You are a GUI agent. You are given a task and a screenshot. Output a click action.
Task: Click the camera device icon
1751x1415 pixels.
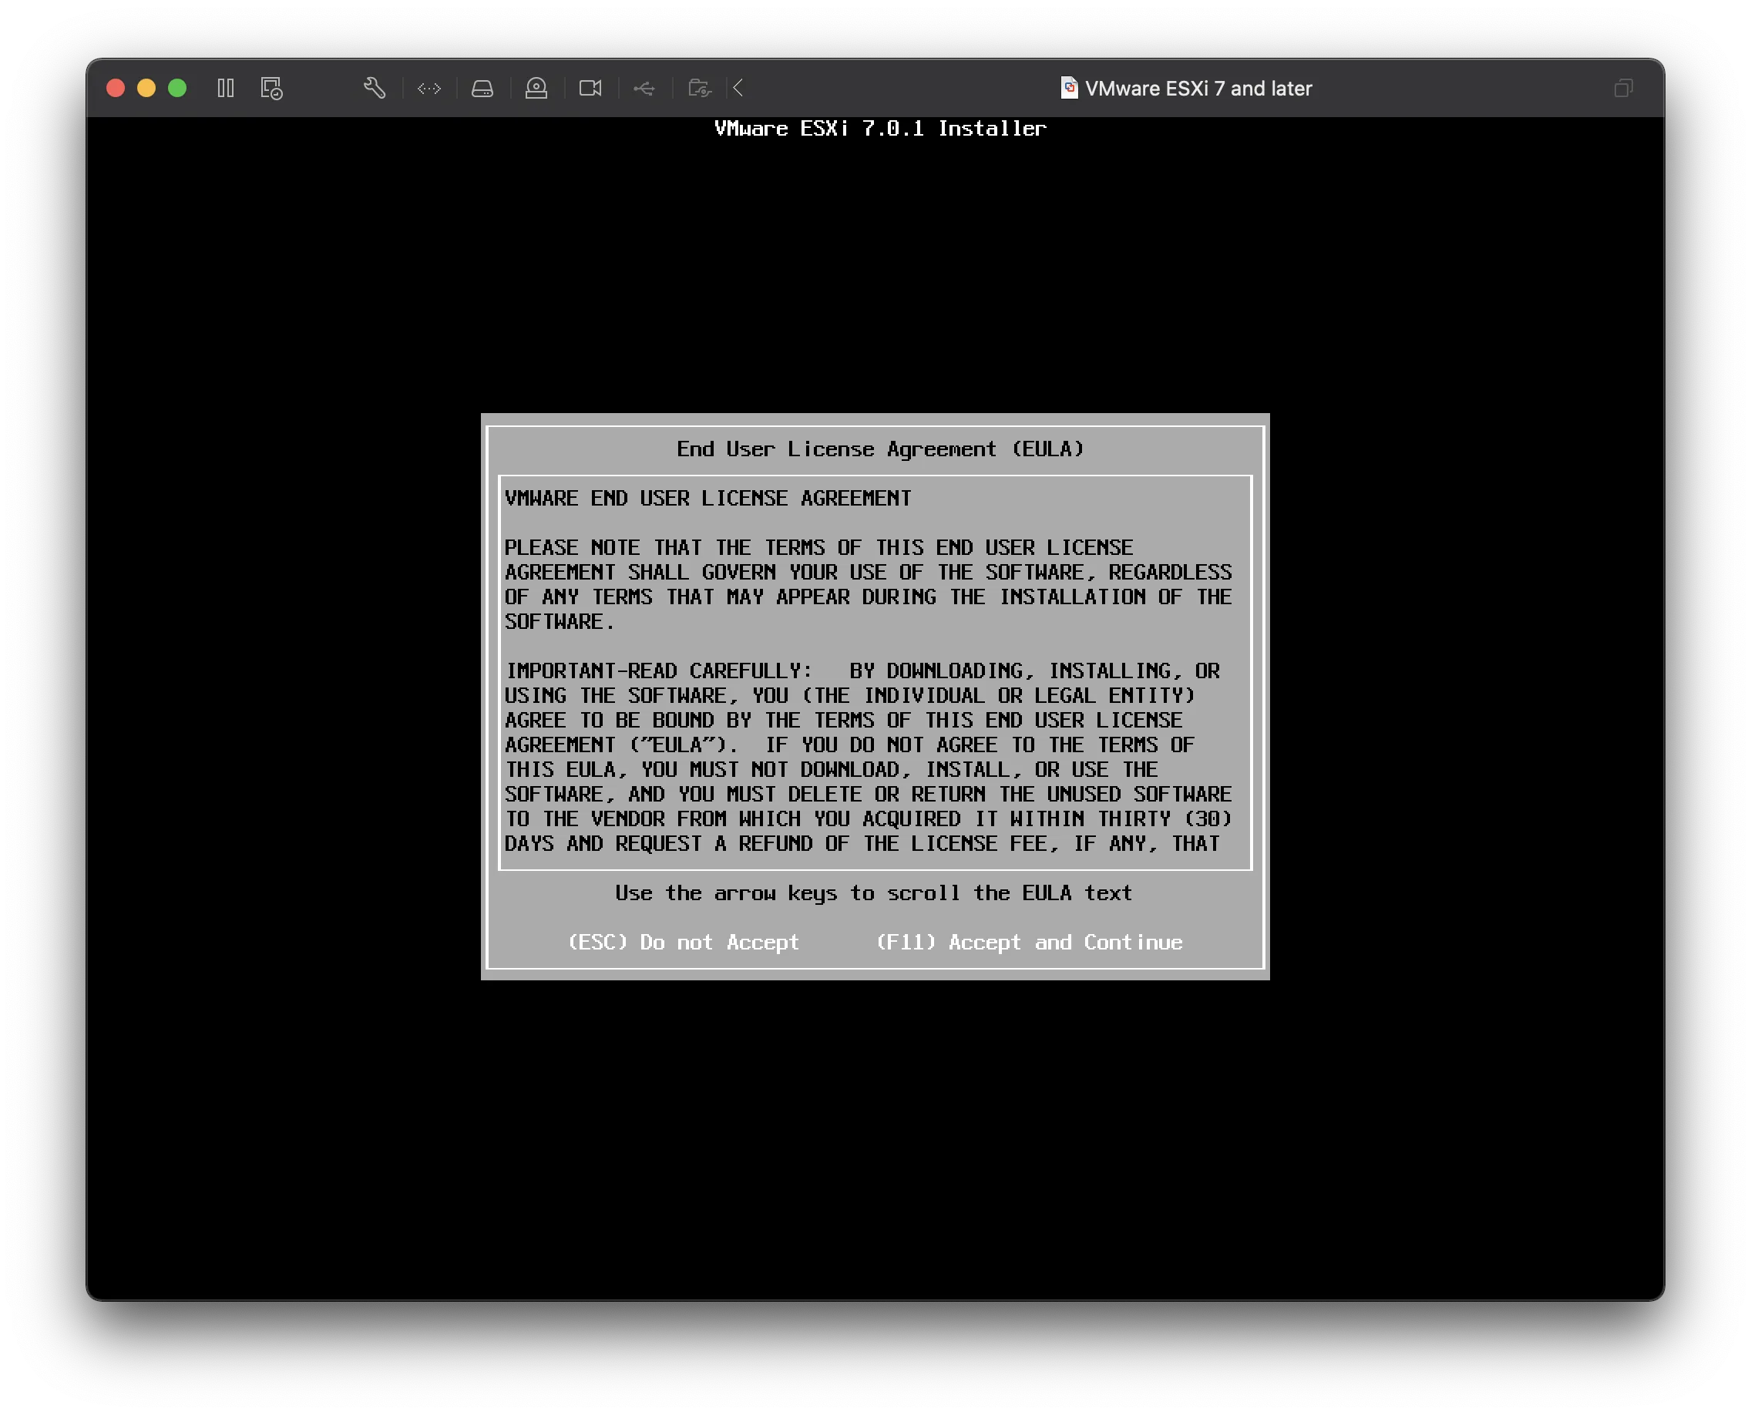tap(590, 88)
